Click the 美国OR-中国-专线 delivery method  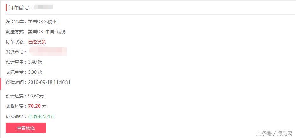[46, 32]
